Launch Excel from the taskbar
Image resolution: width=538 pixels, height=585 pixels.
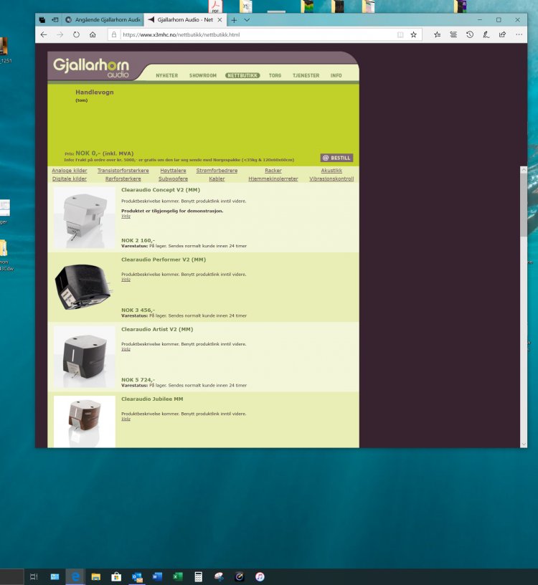coord(178,577)
